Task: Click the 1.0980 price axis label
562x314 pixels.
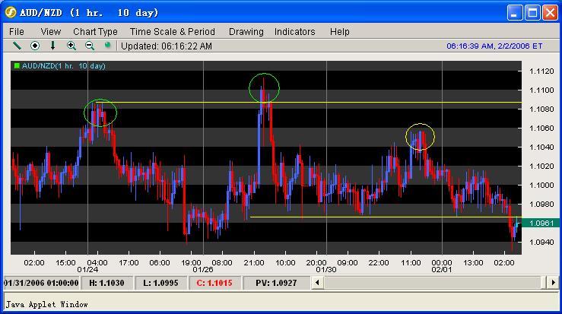Action: 541,204
